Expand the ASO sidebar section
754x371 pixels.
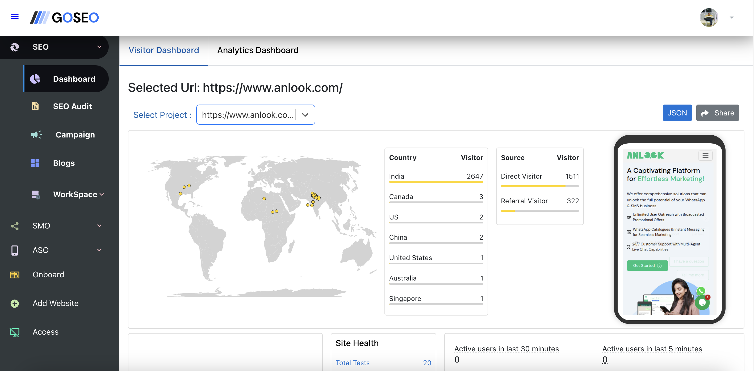[x=99, y=250]
